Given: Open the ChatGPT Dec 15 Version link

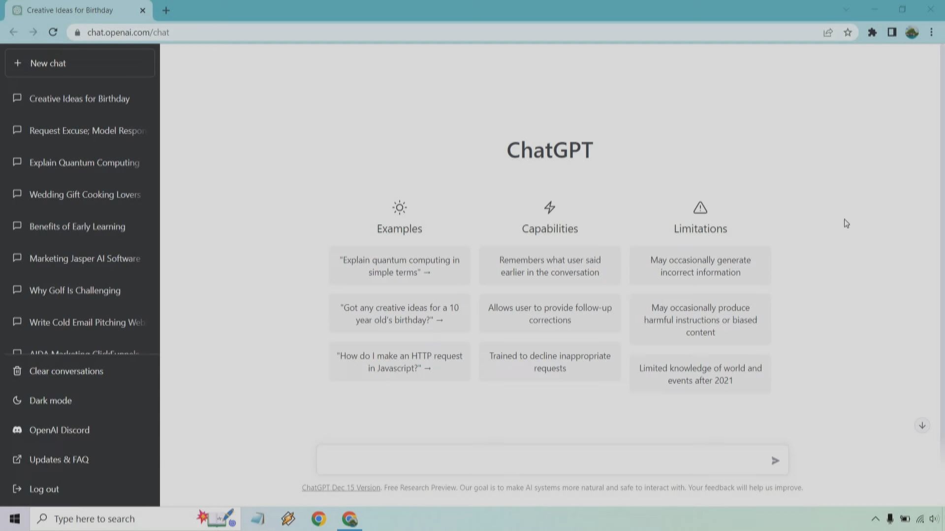Looking at the screenshot, I should tap(341, 488).
